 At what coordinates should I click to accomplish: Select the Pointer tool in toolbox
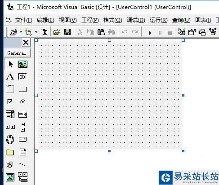10,64
